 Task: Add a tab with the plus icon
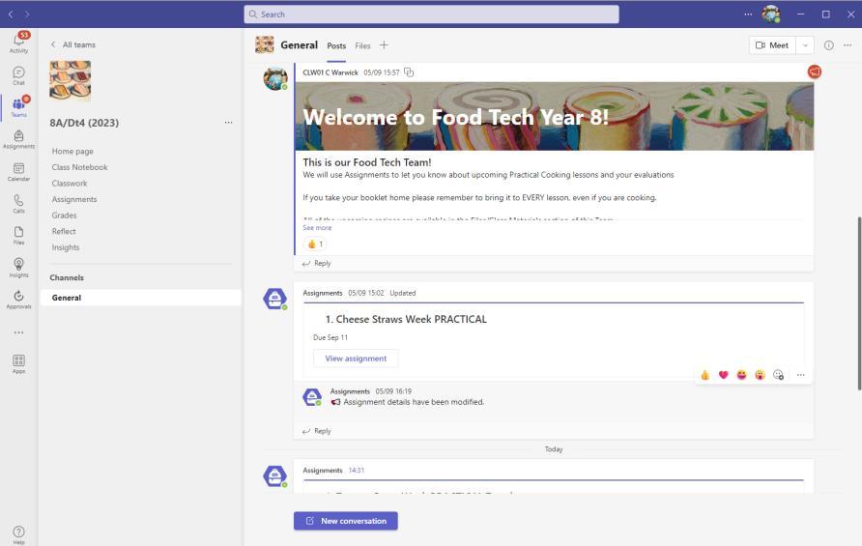pos(384,45)
